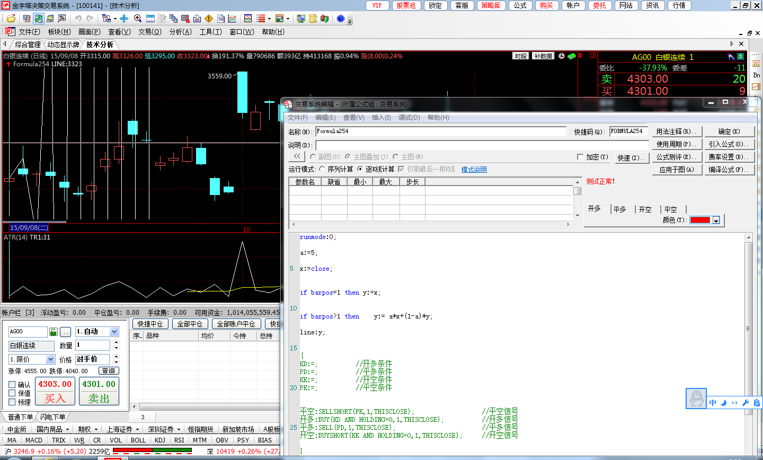Click the 全部平仓 button
763x460 pixels.
[x=190, y=324]
